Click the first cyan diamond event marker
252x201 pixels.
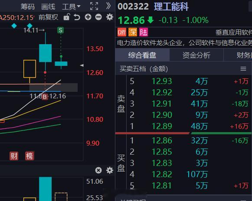click(x=14, y=26)
